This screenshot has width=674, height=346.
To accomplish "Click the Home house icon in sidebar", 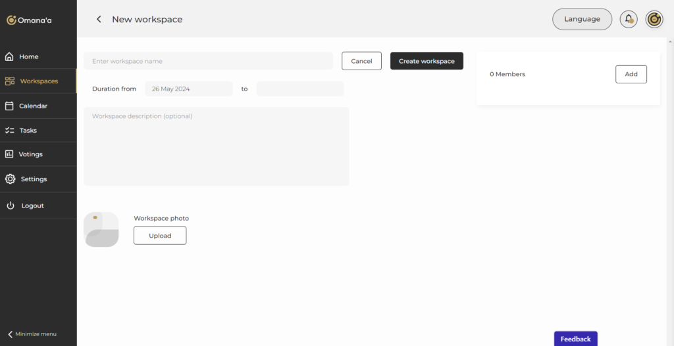I will [x=9, y=56].
